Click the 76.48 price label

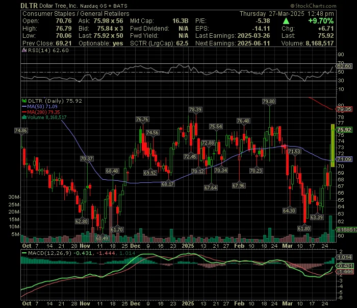[x=243, y=121]
